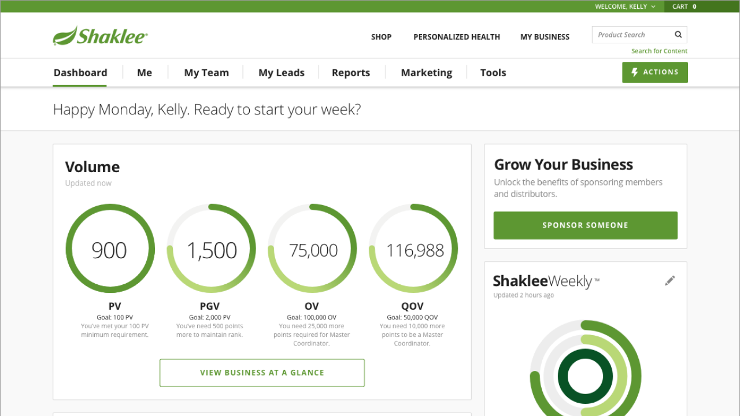The image size is (740, 416).
Task: Expand the Welcome, Kelly dropdown
Action: [625, 6]
